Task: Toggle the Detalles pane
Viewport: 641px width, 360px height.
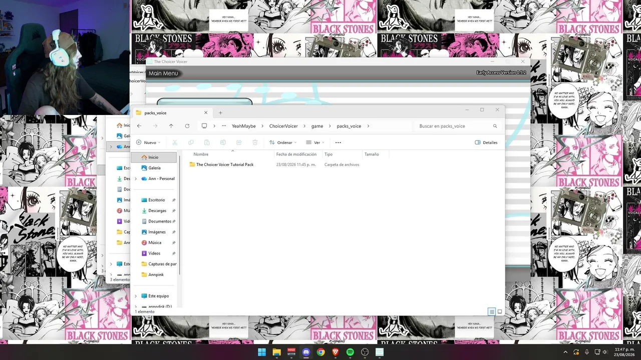Action: tap(486, 142)
